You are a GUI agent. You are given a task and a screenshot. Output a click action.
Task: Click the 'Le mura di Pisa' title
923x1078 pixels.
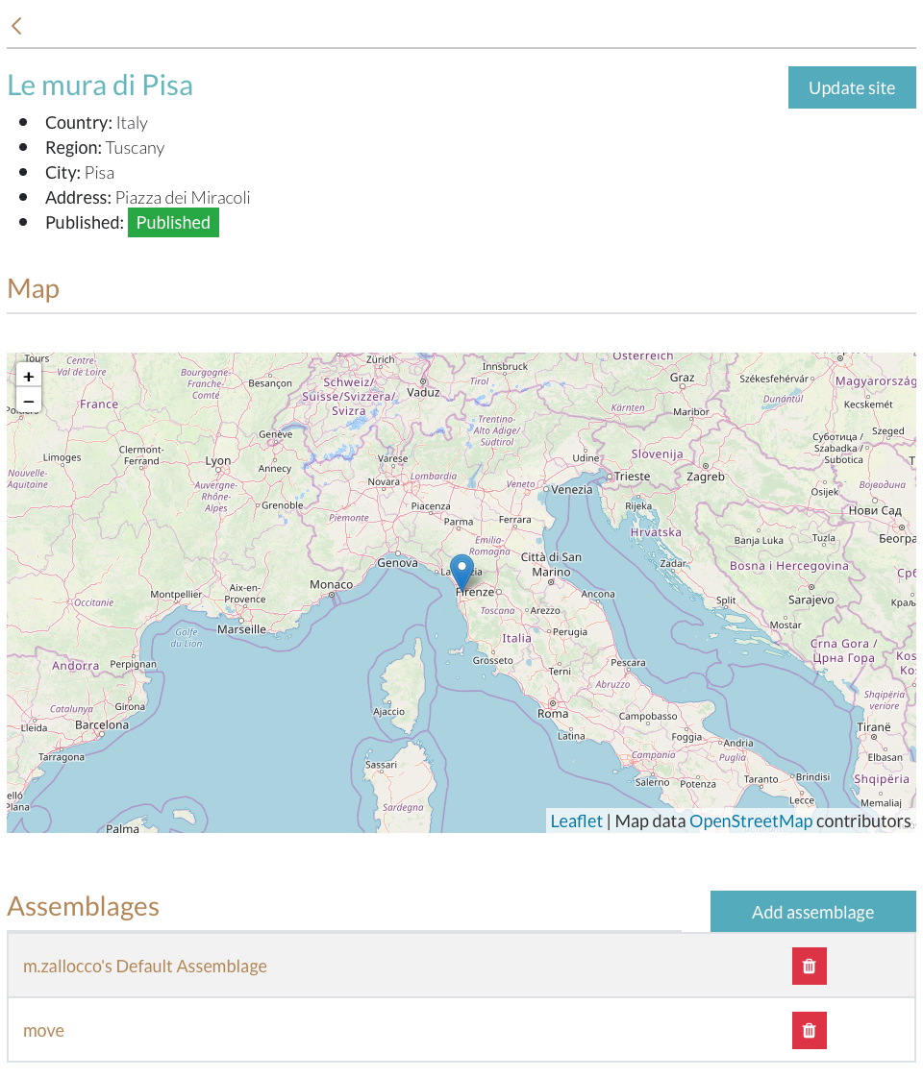[100, 85]
